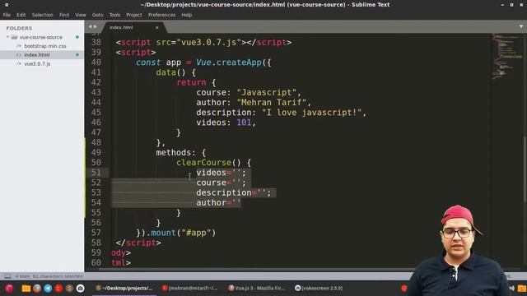Click the clearCourse method name
The width and height of the screenshot is (527, 296).
(203, 163)
